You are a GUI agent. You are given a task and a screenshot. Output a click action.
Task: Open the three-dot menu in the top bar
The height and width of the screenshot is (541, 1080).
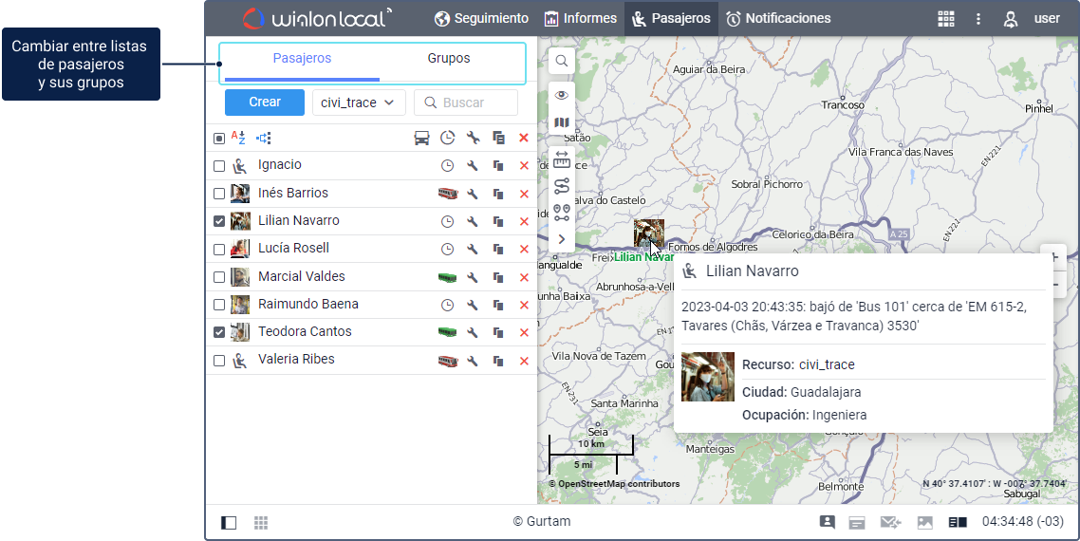978,19
